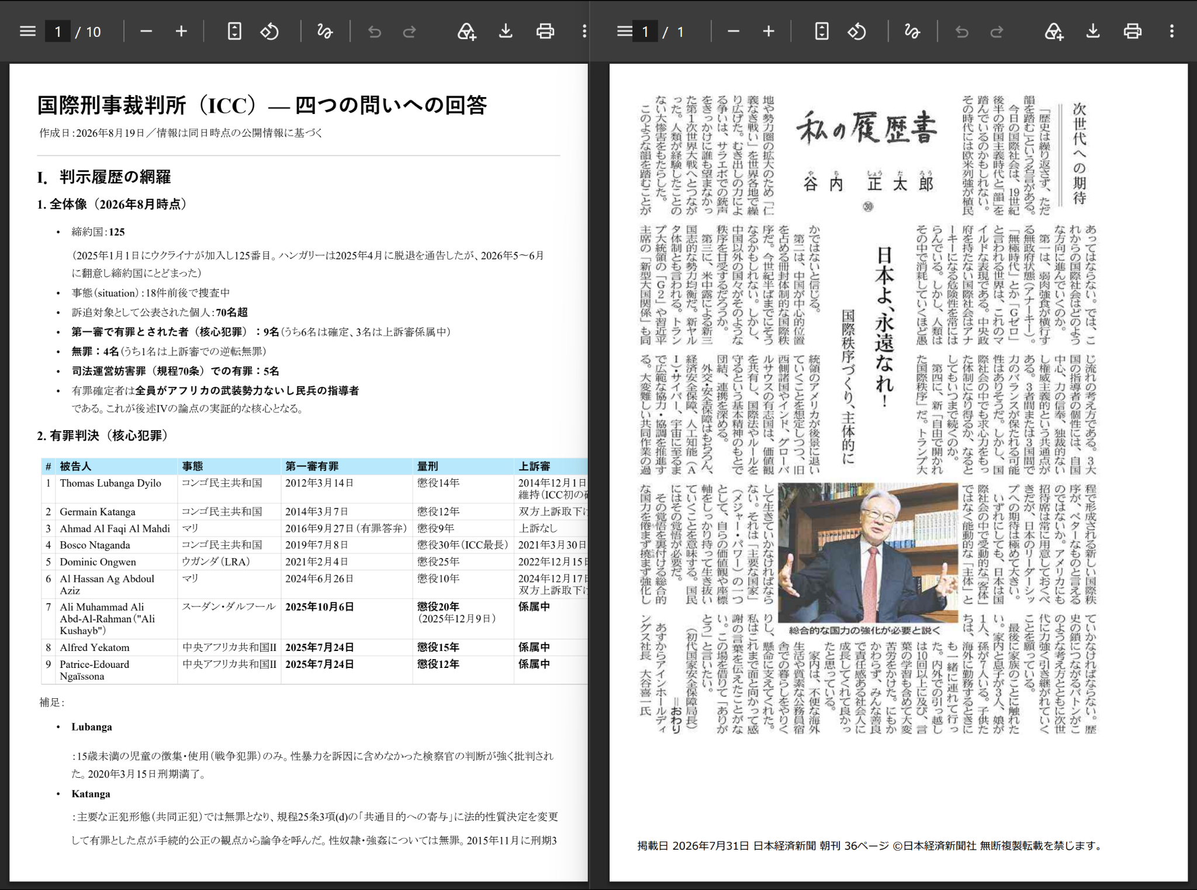Open the sidebar menu in the right PDF viewer

(624, 31)
